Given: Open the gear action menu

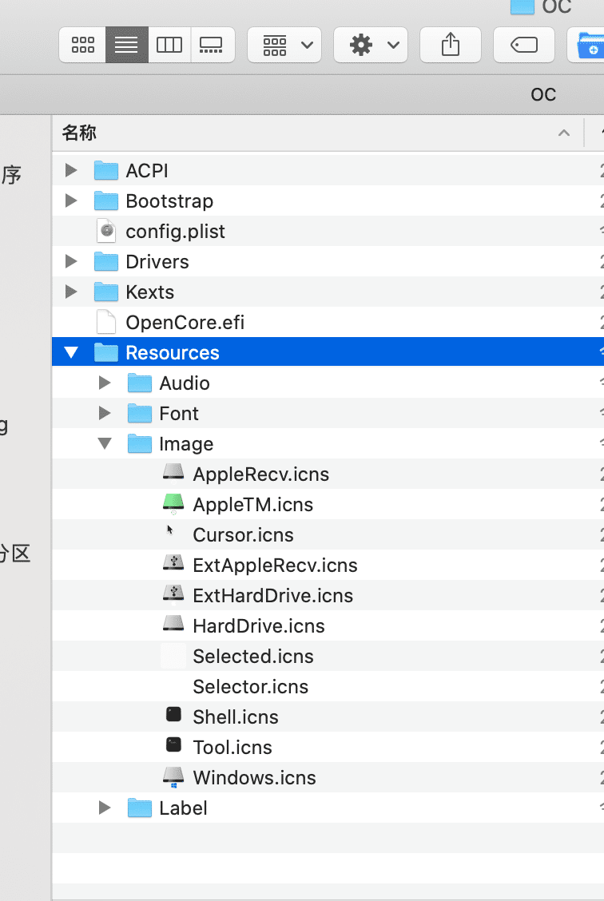Looking at the screenshot, I should click(x=371, y=44).
